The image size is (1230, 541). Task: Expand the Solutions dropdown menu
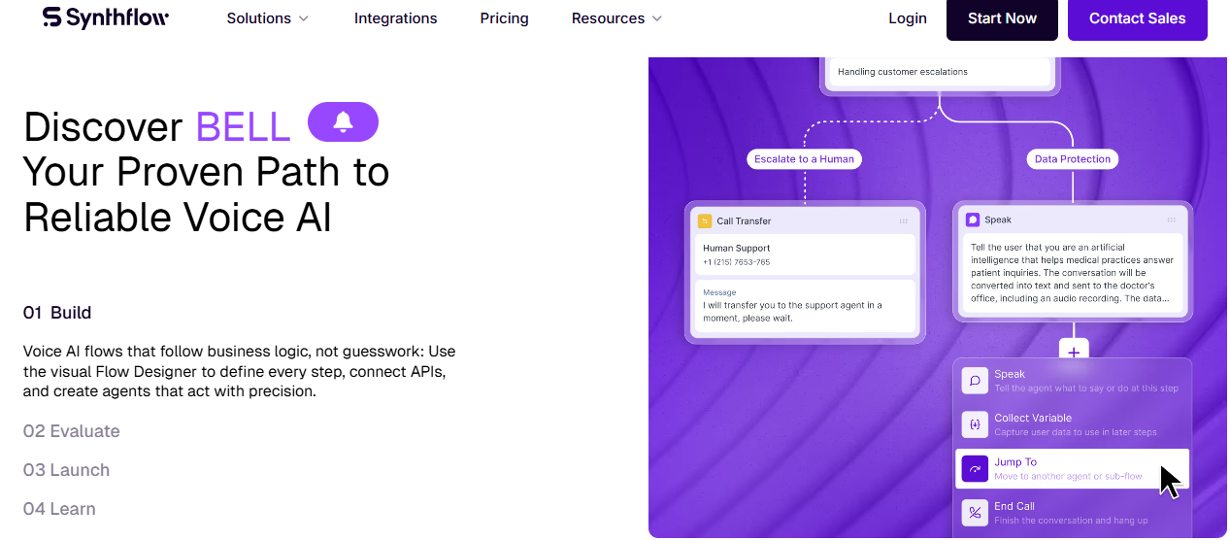point(268,18)
